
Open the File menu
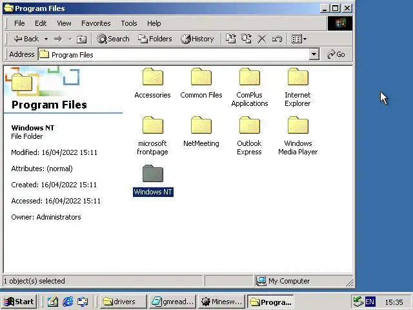pos(19,23)
